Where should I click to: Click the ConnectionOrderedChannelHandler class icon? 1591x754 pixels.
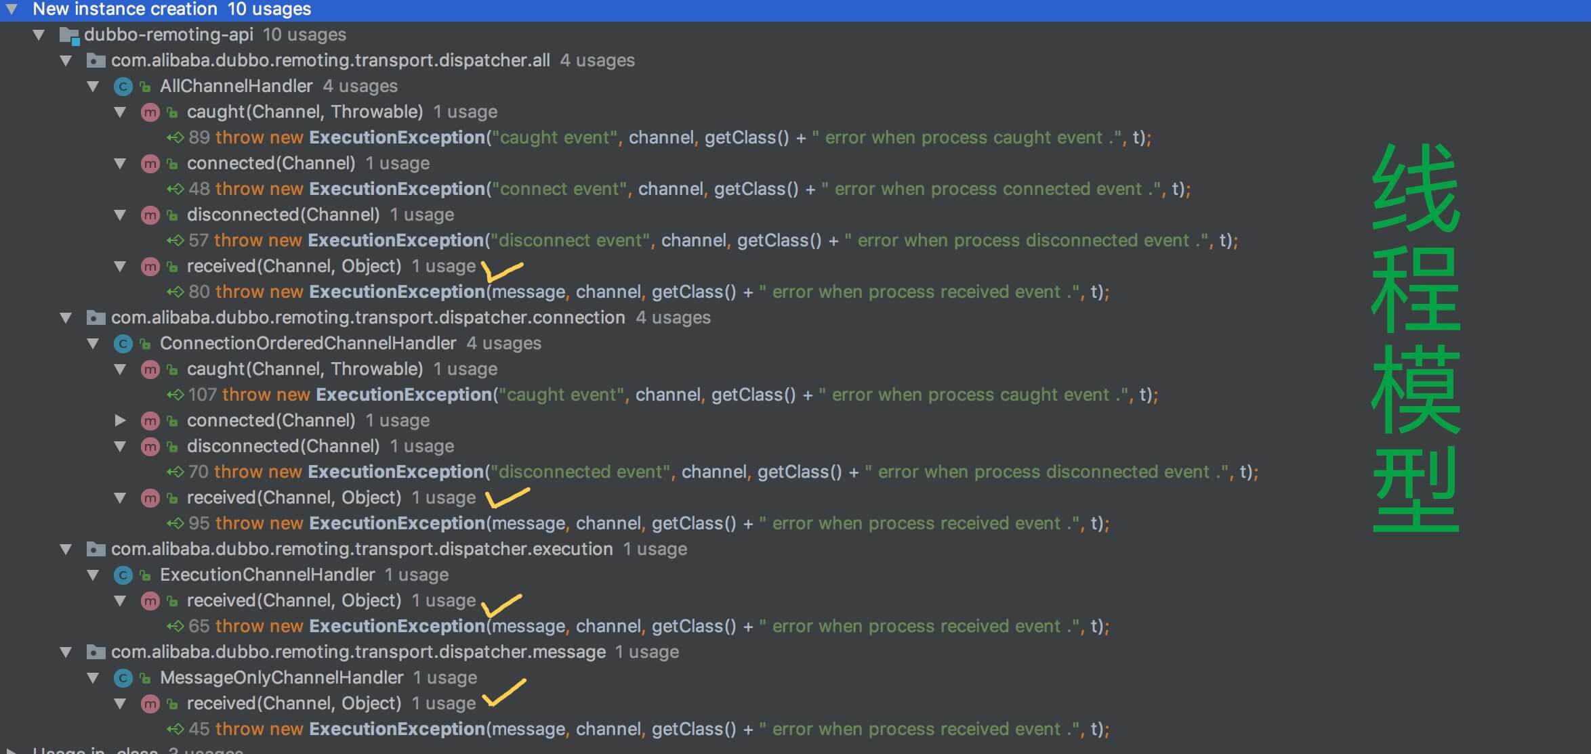(123, 344)
